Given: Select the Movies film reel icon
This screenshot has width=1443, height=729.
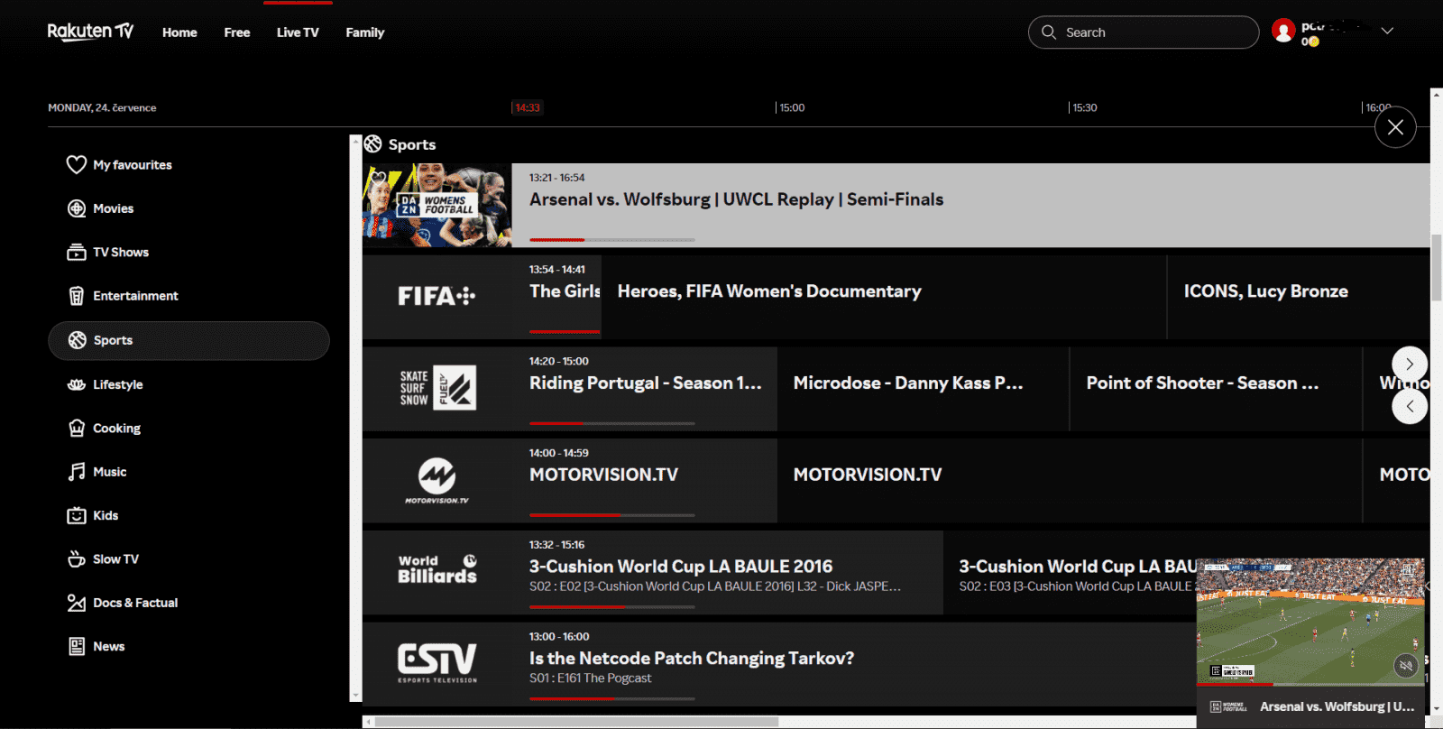Looking at the screenshot, I should (x=77, y=208).
